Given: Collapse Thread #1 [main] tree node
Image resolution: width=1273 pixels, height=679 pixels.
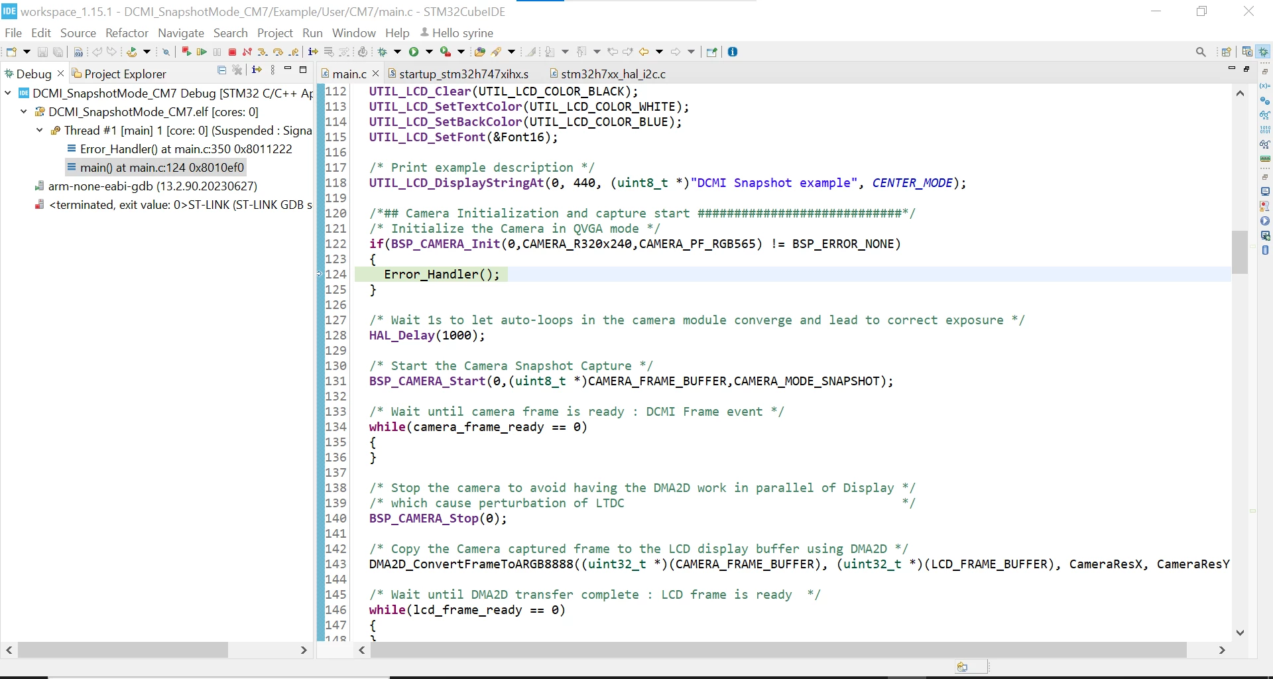Looking at the screenshot, I should pos(40,131).
